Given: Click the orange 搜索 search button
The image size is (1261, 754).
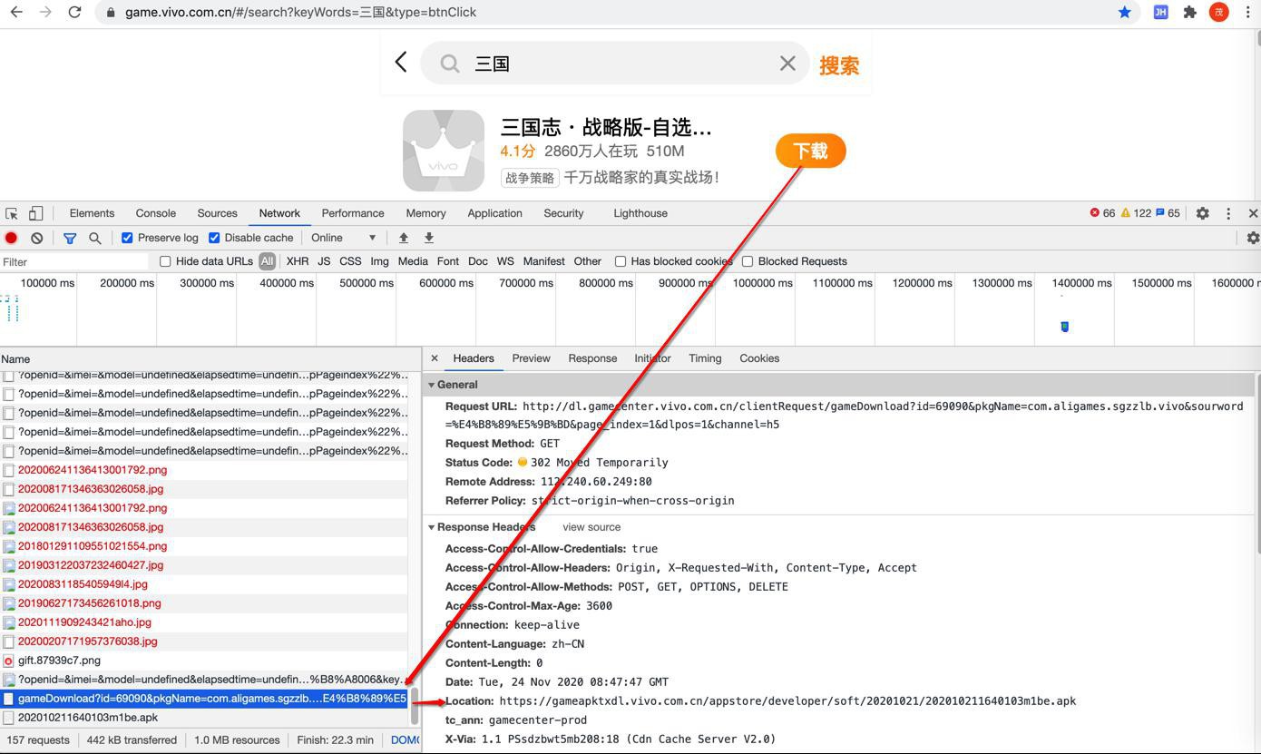Looking at the screenshot, I should [x=839, y=65].
